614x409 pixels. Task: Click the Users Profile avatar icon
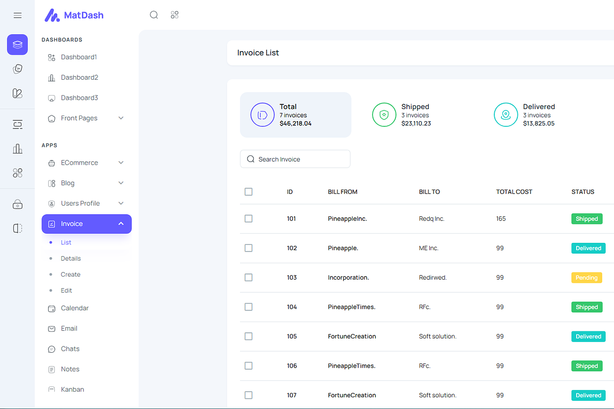tap(51, 203)
